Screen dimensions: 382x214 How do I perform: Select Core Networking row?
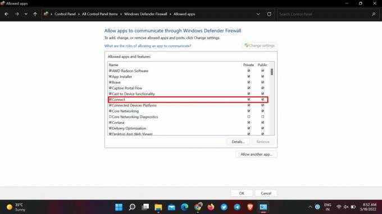(188, 111)
